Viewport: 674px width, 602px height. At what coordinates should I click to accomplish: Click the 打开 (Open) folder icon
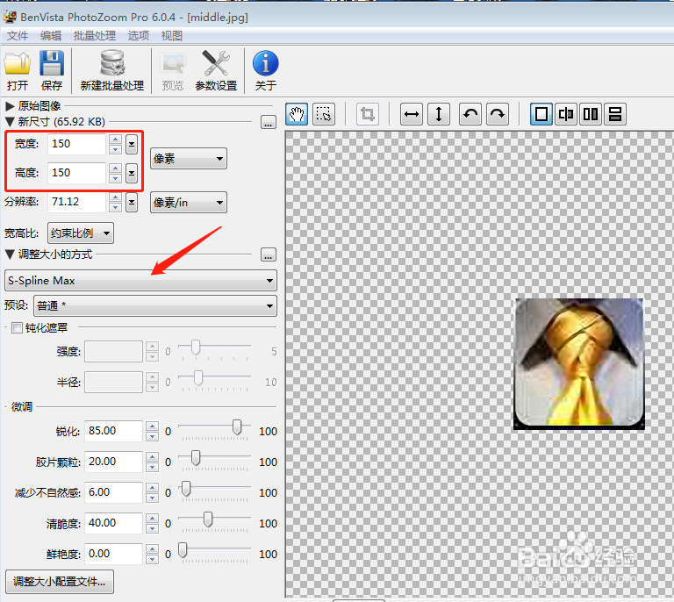18,63
